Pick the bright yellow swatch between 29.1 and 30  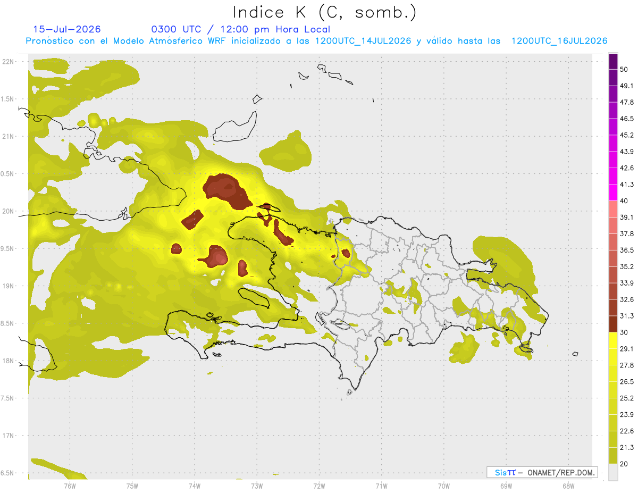point(614,340)
